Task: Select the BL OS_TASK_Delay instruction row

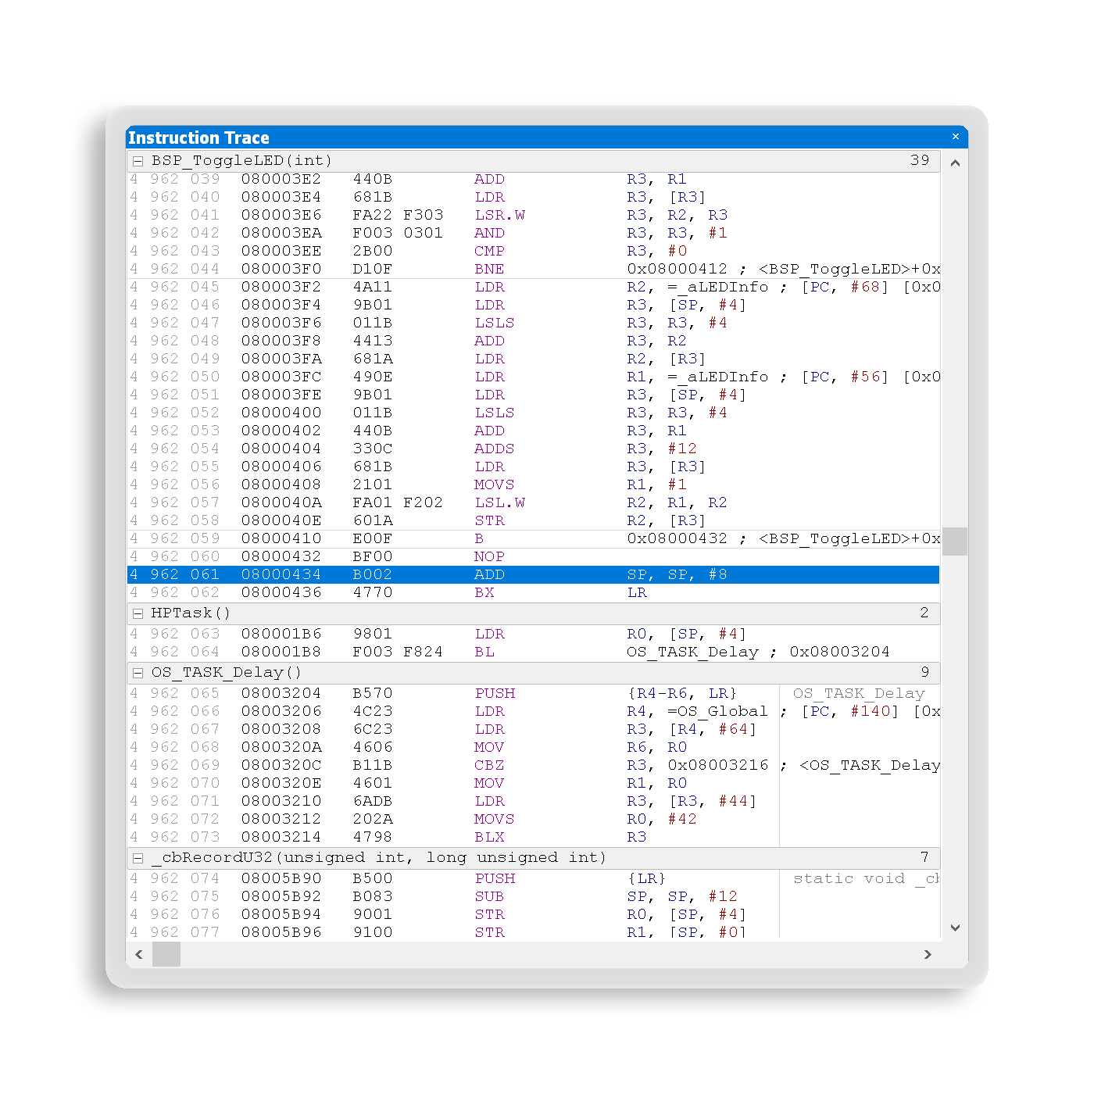Action: click(531, 652)
